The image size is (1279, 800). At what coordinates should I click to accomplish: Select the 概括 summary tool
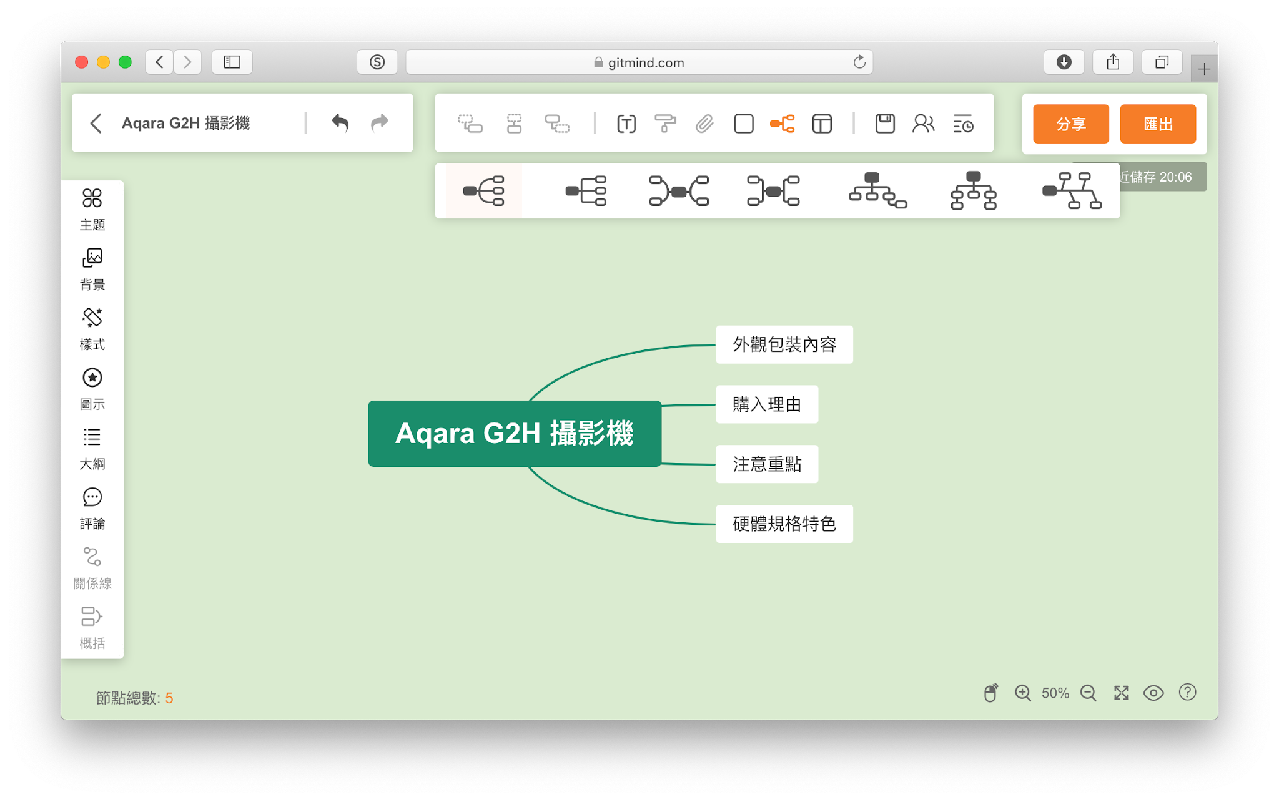point(92,628)
